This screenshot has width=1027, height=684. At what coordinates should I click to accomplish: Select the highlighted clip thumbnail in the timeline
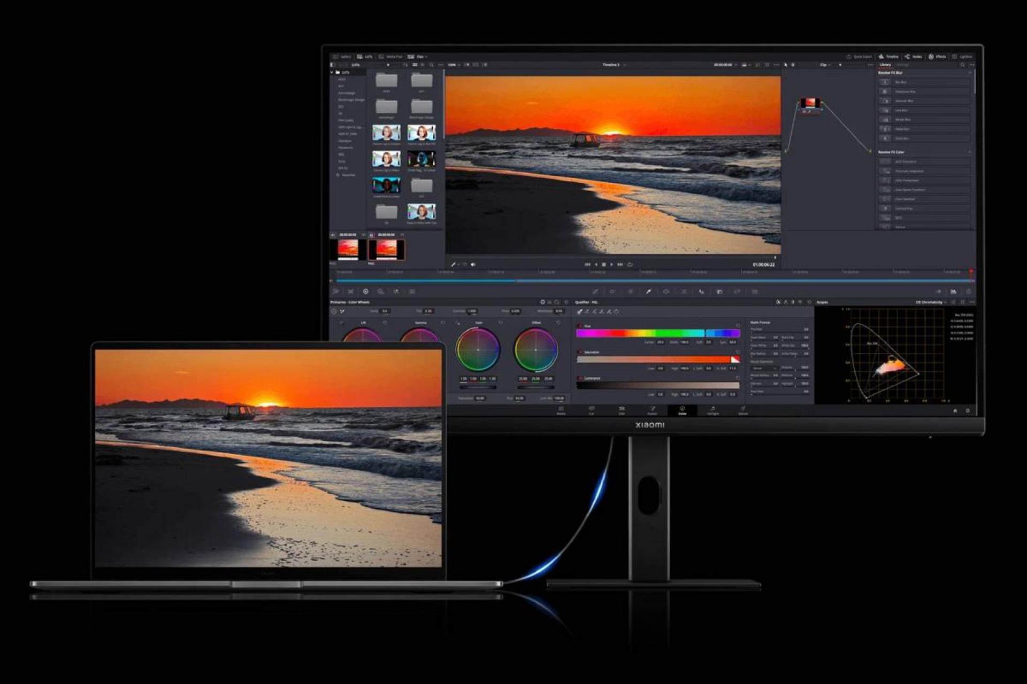point(386,249)
